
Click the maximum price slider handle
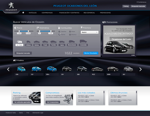pos(28,31)
